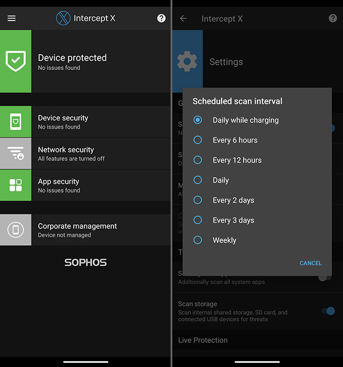Screen dimensions: 343x367
Task: Cancel the scan interval dialog
Action: click(x=310, y=263)
